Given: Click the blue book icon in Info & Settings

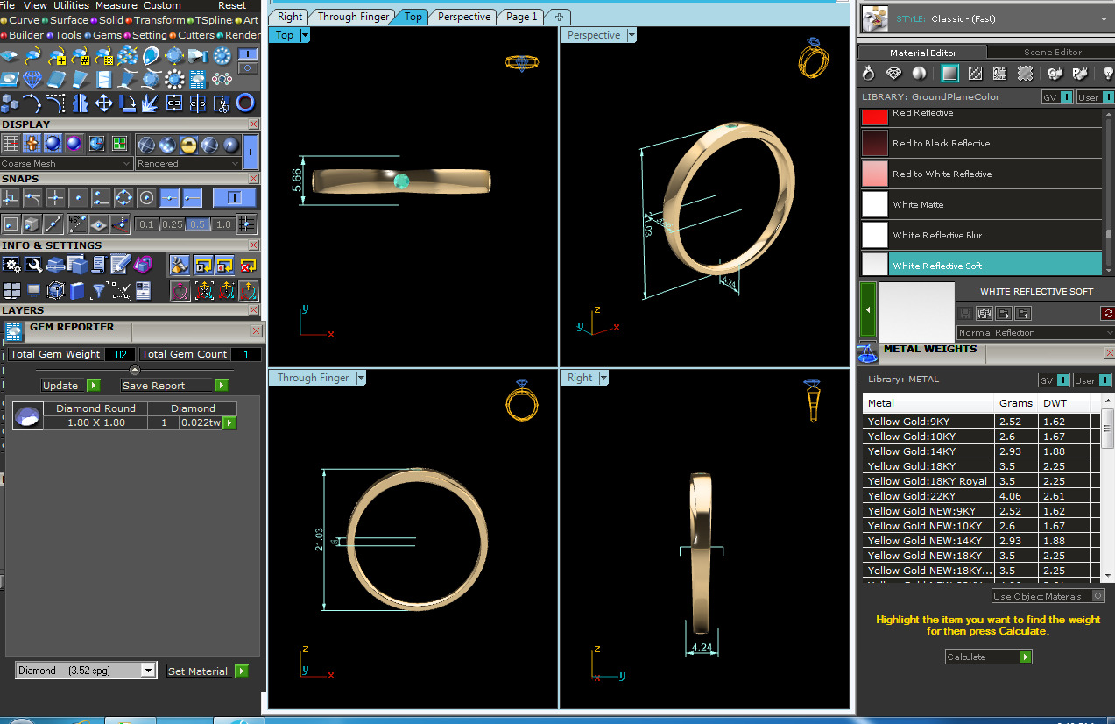Looking at the screenshot, I should [x=77, y=290].
